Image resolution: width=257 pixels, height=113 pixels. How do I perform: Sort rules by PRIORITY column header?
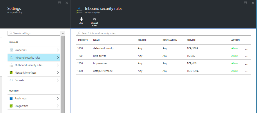pos(83,40)
